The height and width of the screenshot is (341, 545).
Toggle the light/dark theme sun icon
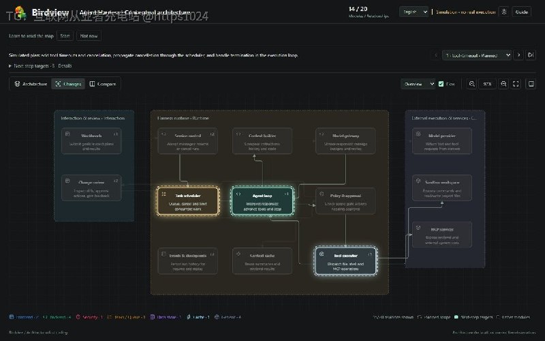(504, 12)
